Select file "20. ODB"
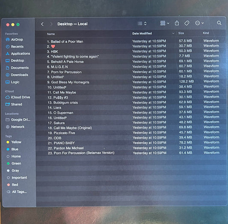228x224 pixels. click(54, 138)
